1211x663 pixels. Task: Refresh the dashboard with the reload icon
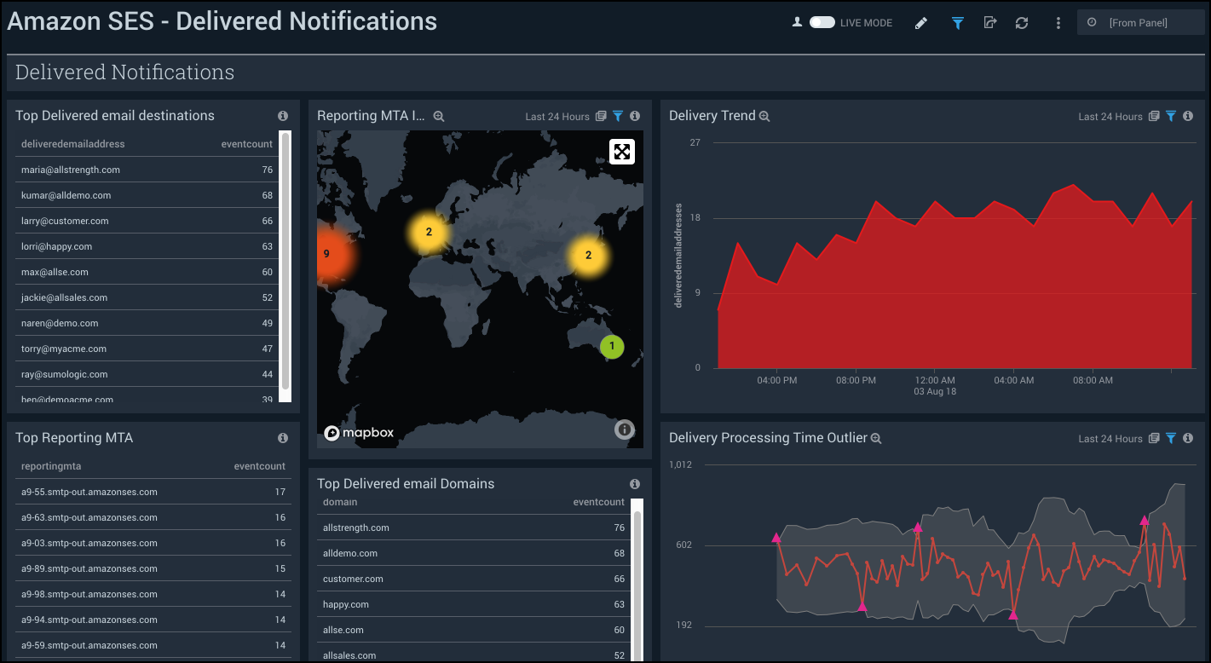[x=1022, y=23]
